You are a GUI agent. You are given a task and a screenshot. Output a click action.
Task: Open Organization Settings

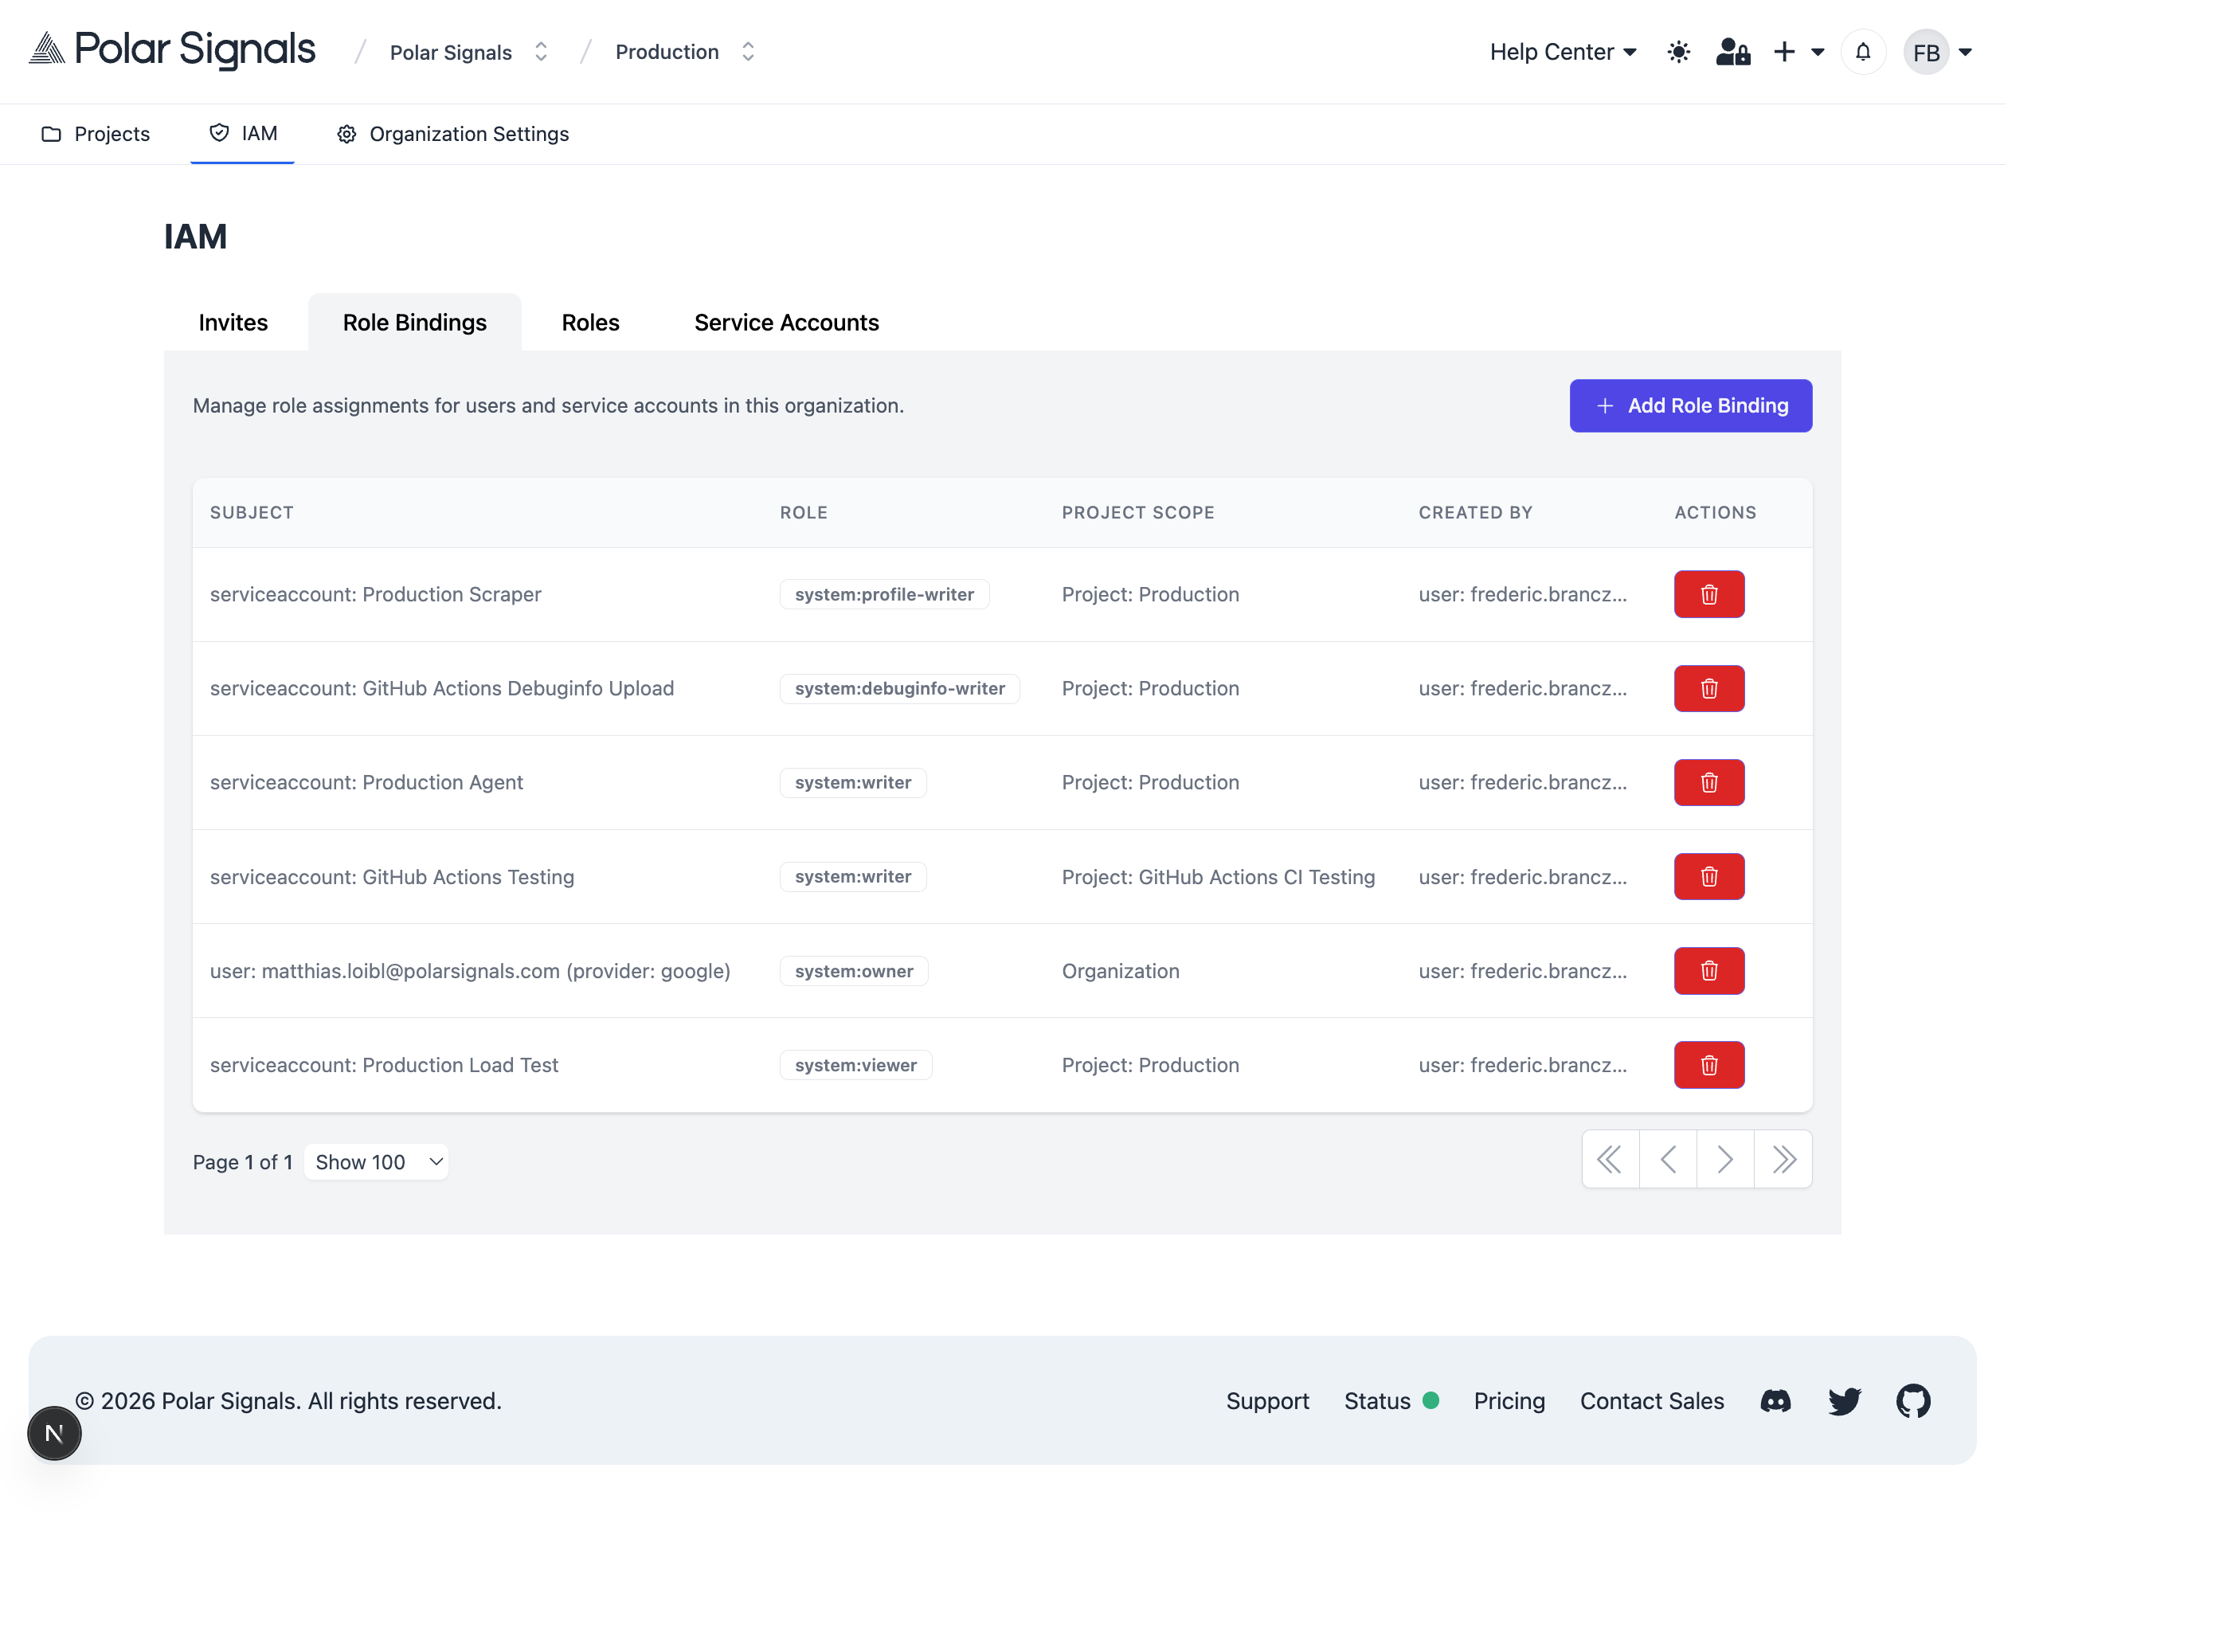(452, 133)
